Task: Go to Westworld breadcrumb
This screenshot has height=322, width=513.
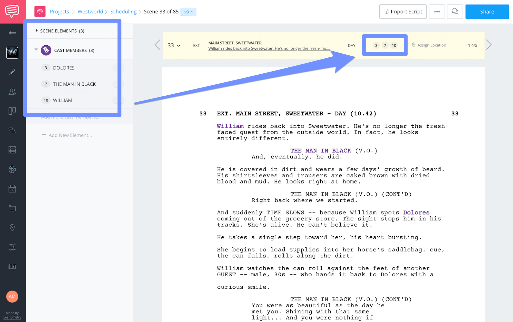Action: [90, 12]
